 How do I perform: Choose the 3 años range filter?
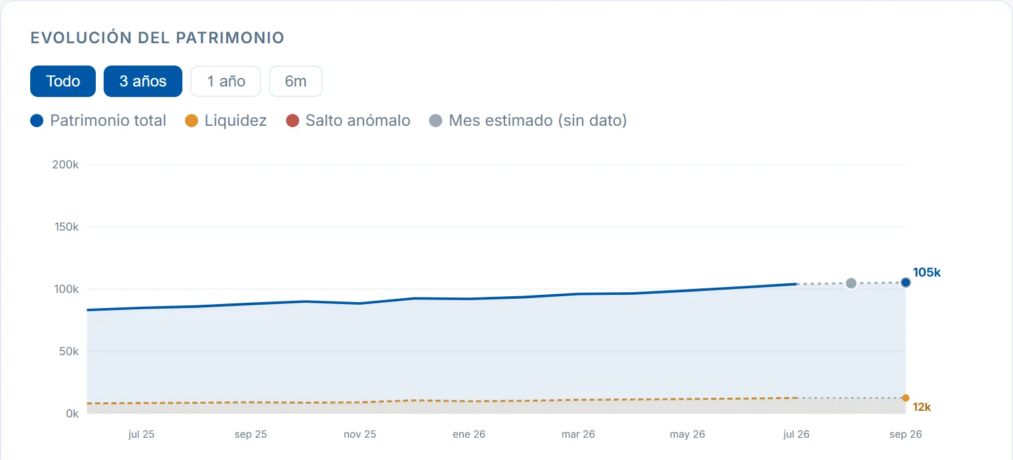coord(143,81)
